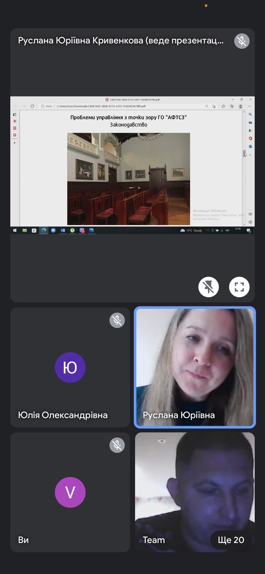This screenshot has height=574, width=265.
Task: Open the Word icon in the taskbar
Action: 63,230
